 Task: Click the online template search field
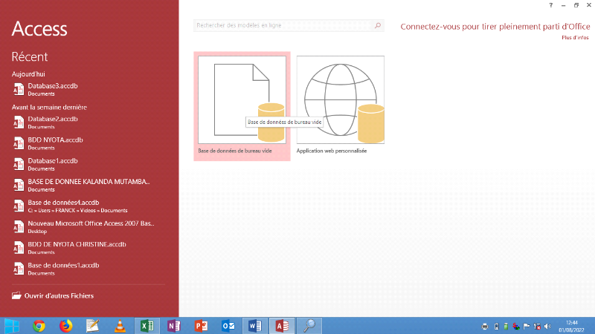click(283, 26)
